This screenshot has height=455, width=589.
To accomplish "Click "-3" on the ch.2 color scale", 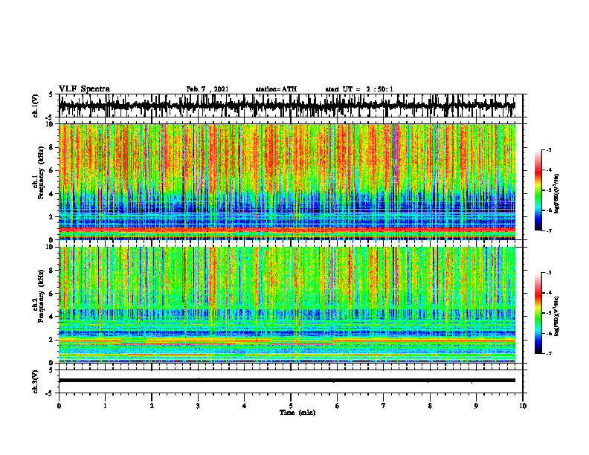I will click(549, 273).
